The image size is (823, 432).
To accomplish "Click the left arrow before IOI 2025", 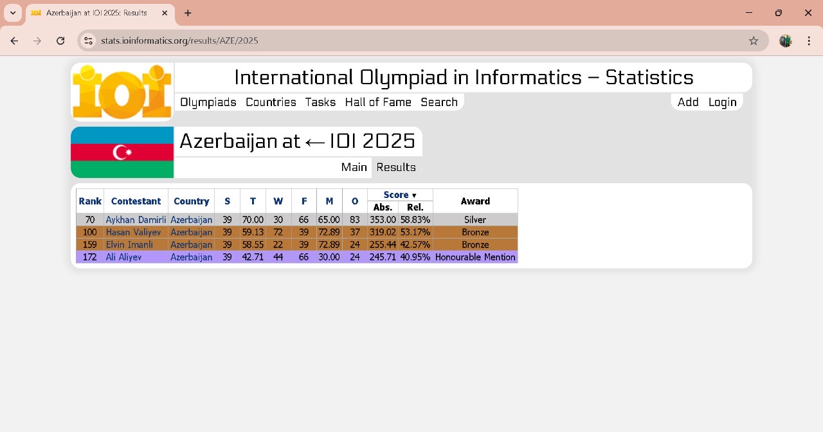I will [315, 141].
